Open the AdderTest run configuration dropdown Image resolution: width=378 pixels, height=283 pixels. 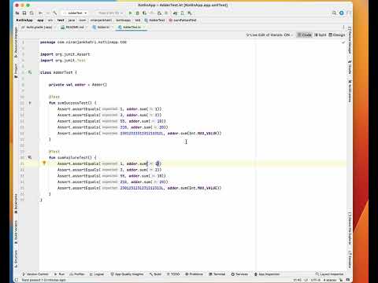tap(75, 13)
